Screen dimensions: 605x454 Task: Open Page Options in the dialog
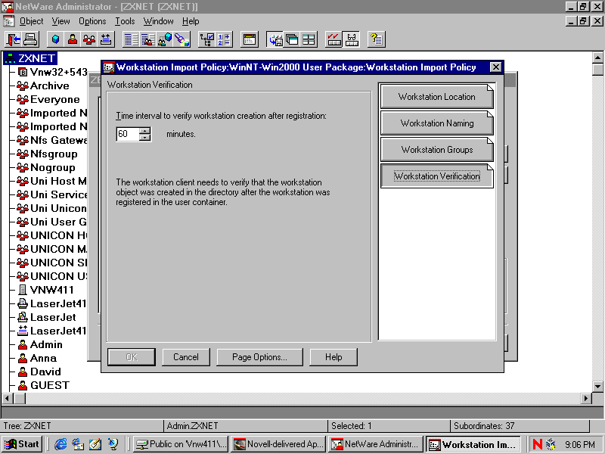pyautogui.click(x=259, y=357)
